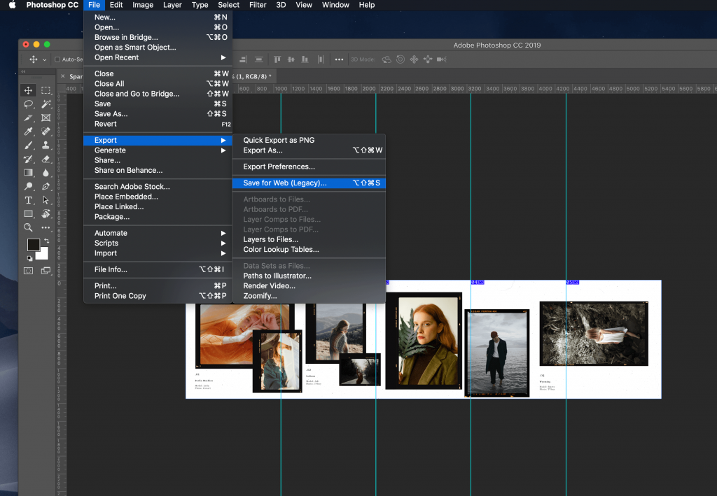Image resolution: width=717 pixels, height=496 pixels.
Task: Open the Edit Toolbar three-dots button
Action: tap(46, 227)
